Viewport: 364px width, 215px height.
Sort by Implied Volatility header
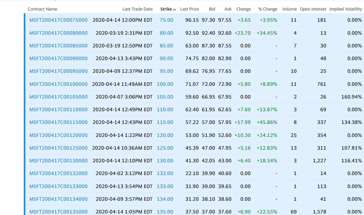345,9
